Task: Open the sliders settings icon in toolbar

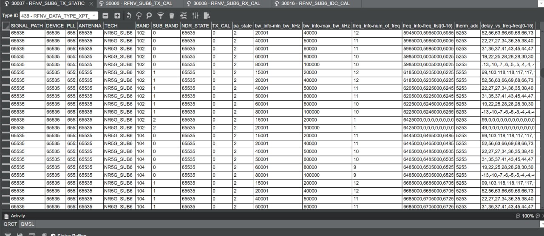Action: [195, 16]
